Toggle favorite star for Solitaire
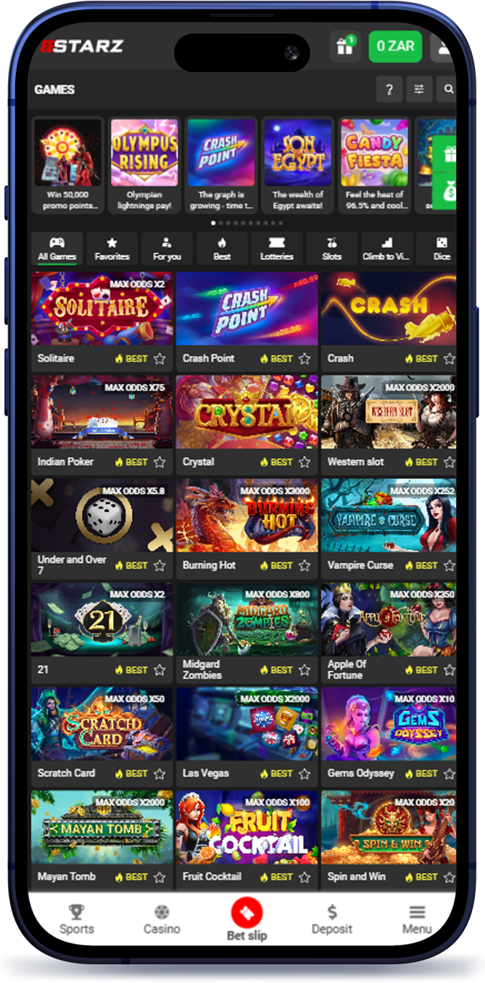485x983 pixels. point(160,359)
